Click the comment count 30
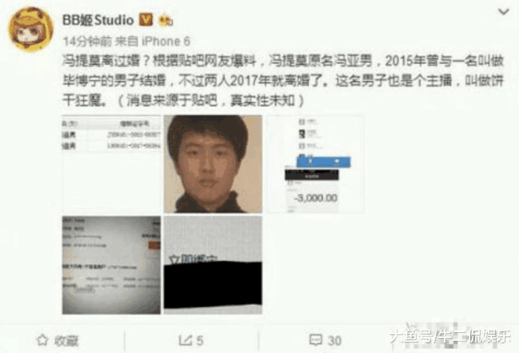The height and width of the screenshot is (353, 519). (x=334, y=340)
